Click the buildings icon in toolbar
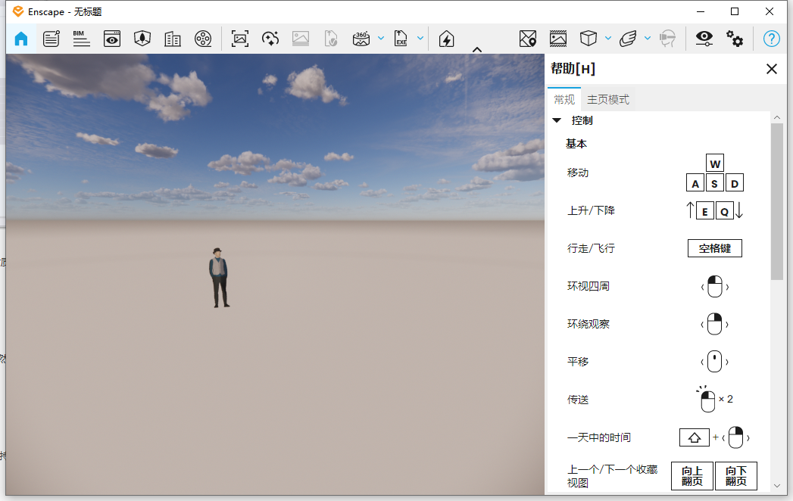793x501 pixels. tap(173, 39)
